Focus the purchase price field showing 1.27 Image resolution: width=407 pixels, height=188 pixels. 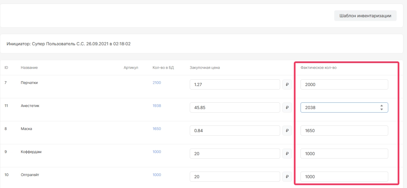[x=235, y=84]
